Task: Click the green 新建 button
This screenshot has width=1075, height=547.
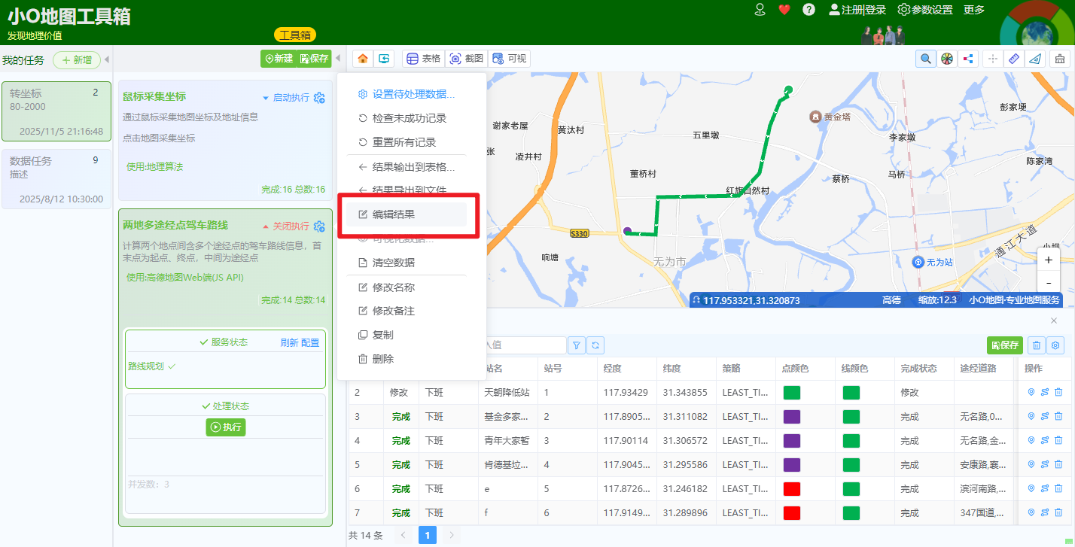Action: click(279, 59)
